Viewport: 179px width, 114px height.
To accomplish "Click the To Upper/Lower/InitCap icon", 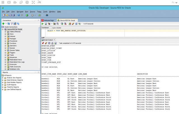I will tap(79, 24).
